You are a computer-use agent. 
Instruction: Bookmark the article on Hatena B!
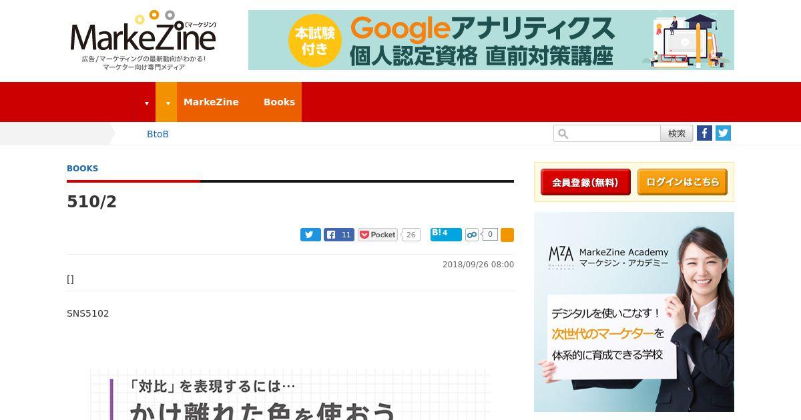click(446, 234)
